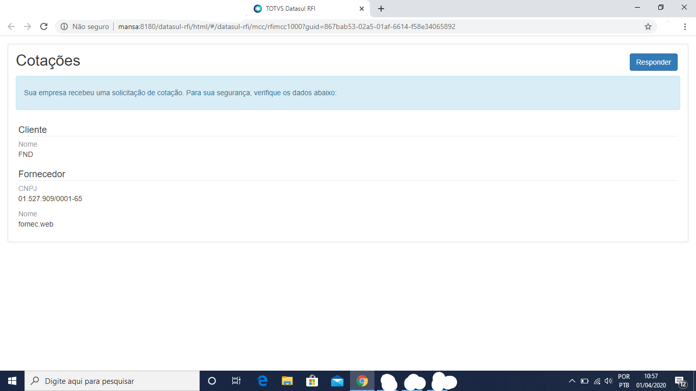696x391 pixels.
Task: Open Chrome three-dot menu
Action: 685,26
